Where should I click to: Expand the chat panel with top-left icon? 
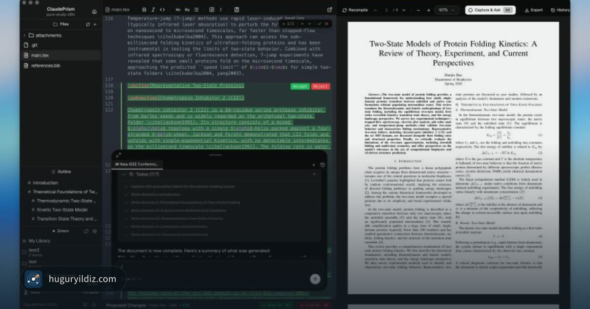click(118, 155)
